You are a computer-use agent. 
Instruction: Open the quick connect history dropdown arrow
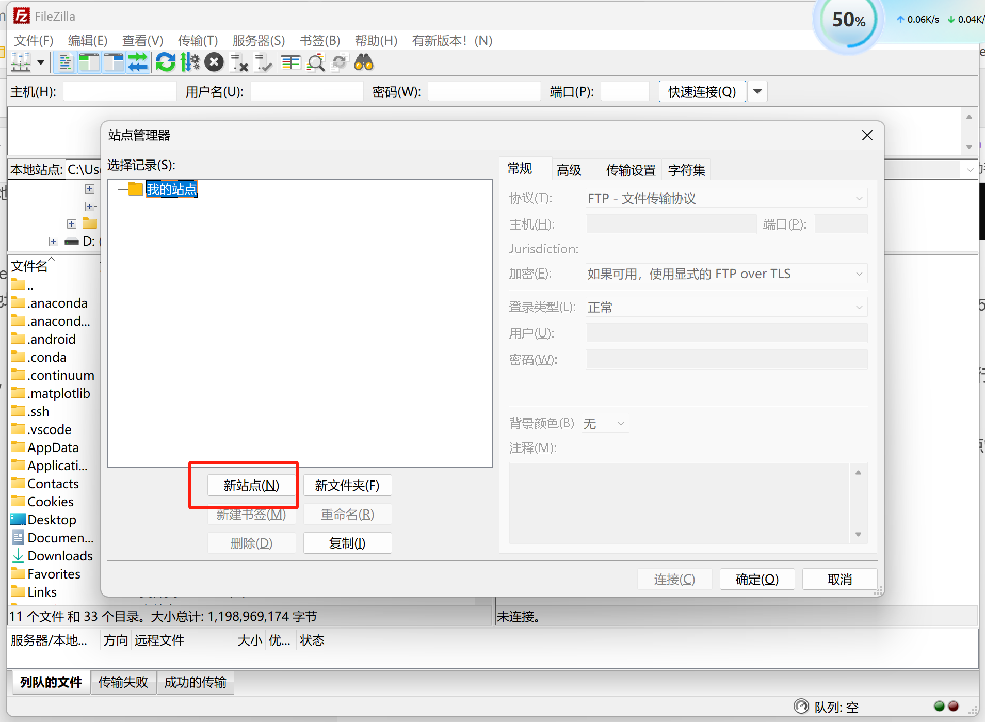coord(757,91)
